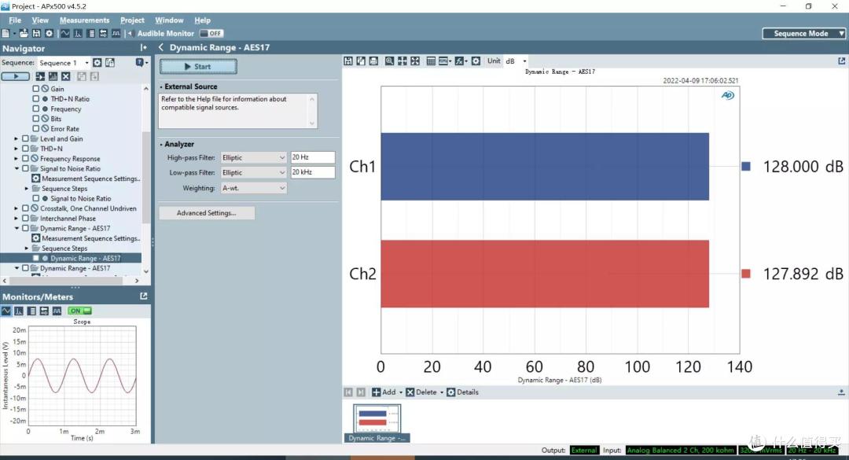Image resolution: width=849 pixels, height=460 pixels.
Task: Expand the THD+N tree node
Action: click(x=17, y=149)
